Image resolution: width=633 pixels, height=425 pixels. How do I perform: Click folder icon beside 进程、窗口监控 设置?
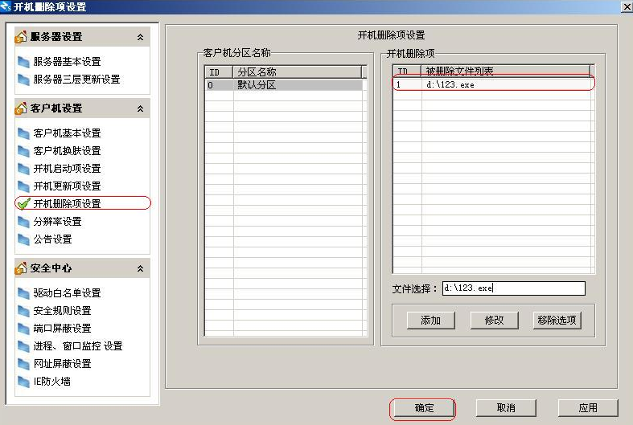23,346
